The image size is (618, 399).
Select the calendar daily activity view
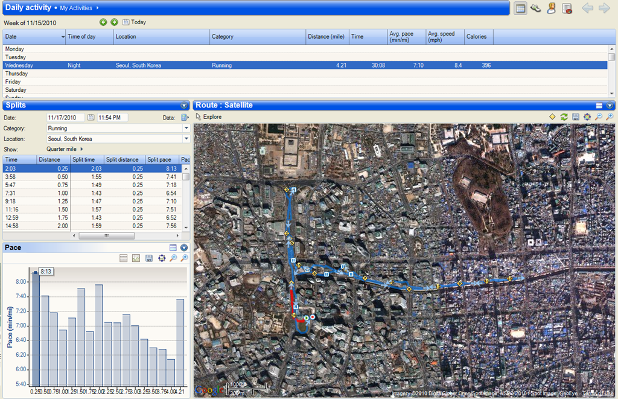[520, 8]
